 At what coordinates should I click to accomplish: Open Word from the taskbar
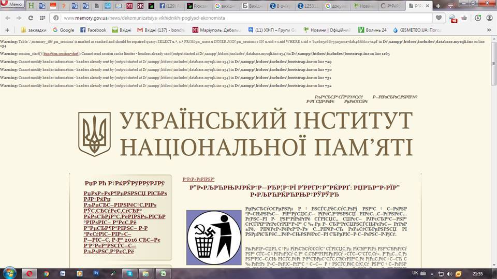point(63,274)
